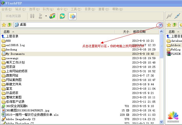Viewport: 182px width, 125px height.
Task: Click the 本地浏览器 button
Action: [x=13, y=16]
